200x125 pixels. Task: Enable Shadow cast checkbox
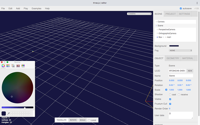(x=170, y=95)
